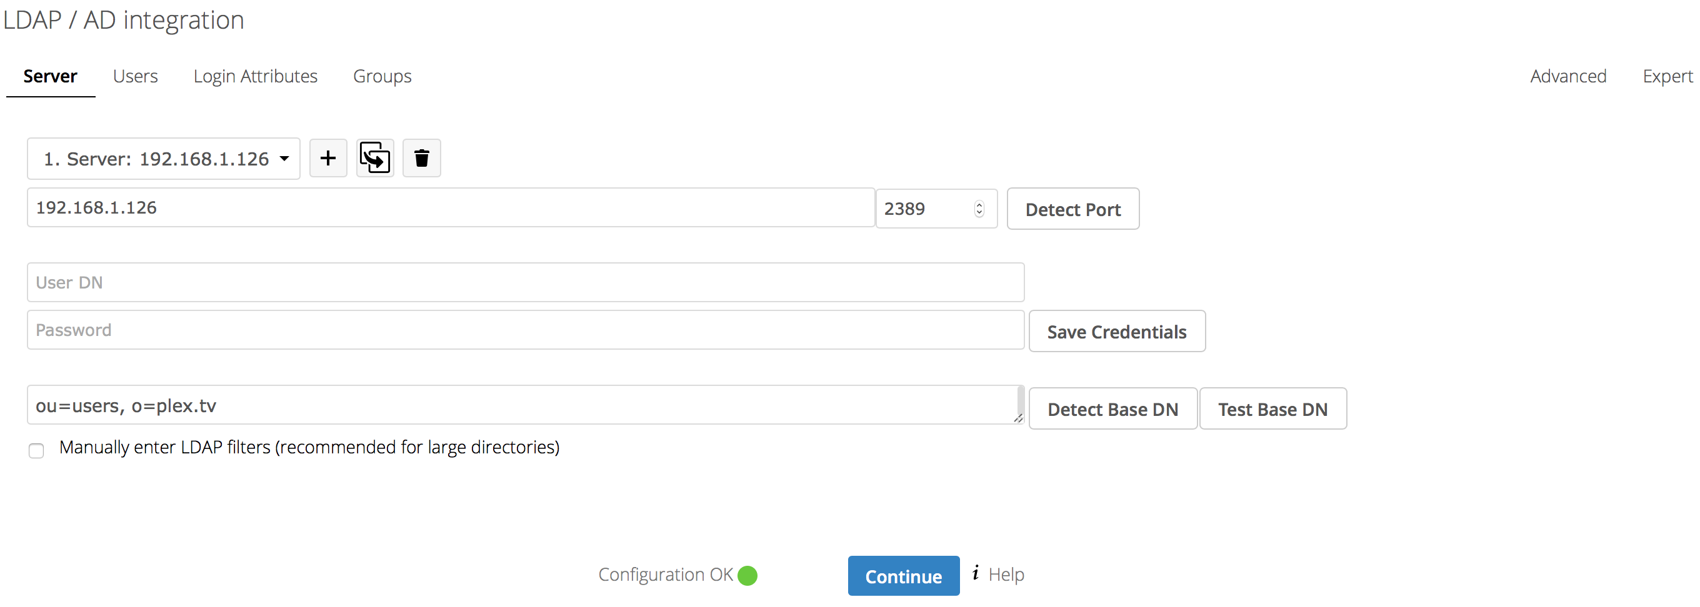Copy current server configuration
The width and height of the screenshot is (1700, 607).
(x=375, y=158)
